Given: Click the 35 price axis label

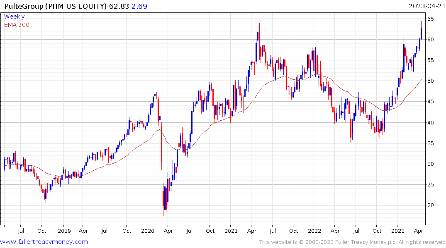Looking at the screenshot, I should pyautogui.click(x=430, y=143).
